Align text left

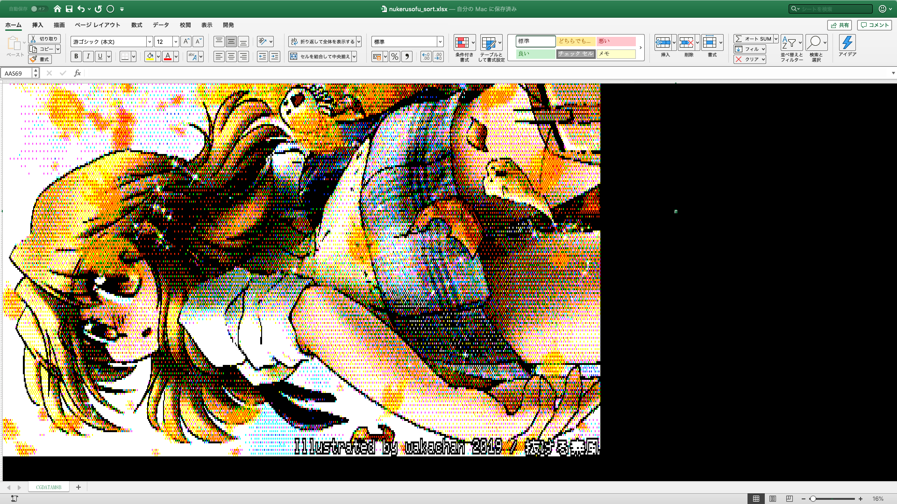click(x=219, y=56)
